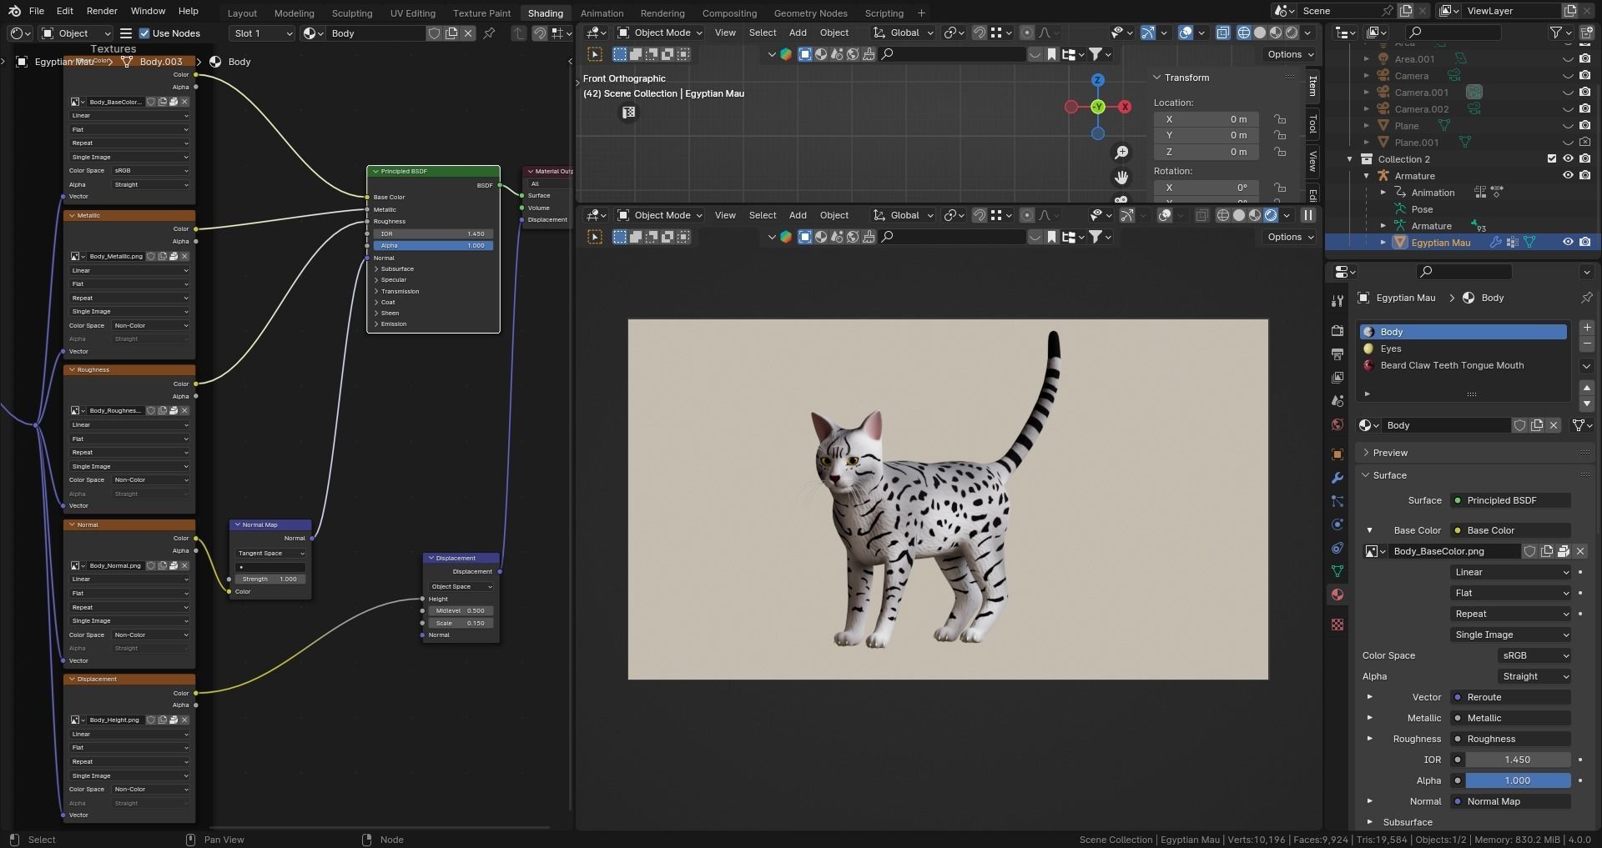
Task: Click Normal Map link button in Properties
Action: (x=1510, y=801)
